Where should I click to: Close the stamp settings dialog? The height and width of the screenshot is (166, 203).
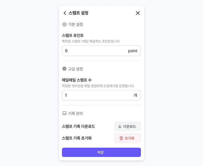pyautogui.click(x=138, y=13)
